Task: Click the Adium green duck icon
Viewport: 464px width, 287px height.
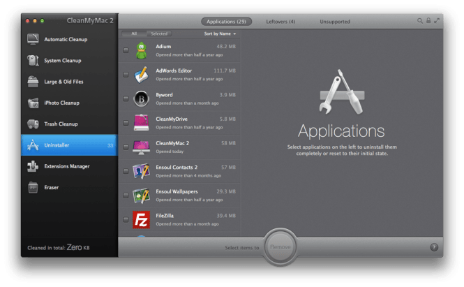Action: coord(142,50)
